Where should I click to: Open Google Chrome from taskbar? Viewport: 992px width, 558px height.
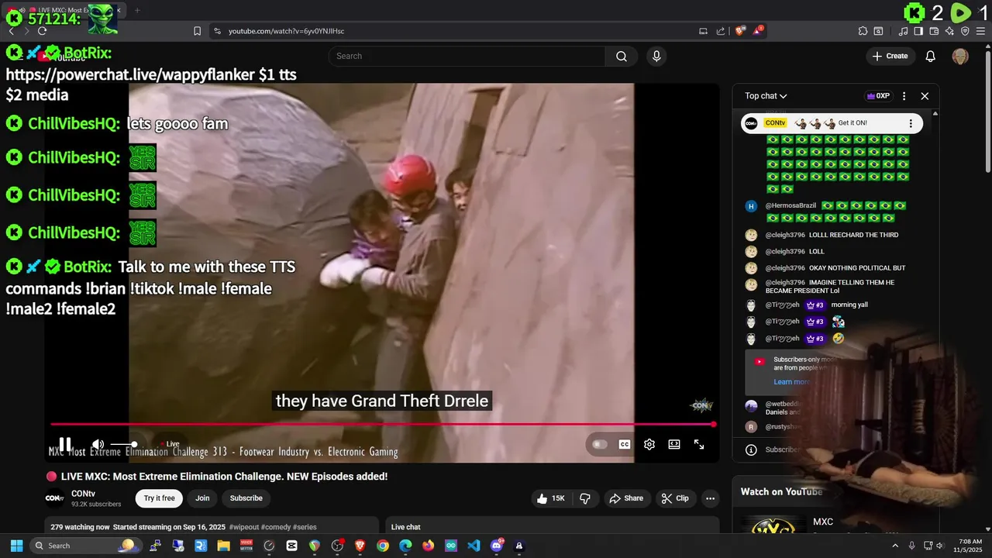383,546
